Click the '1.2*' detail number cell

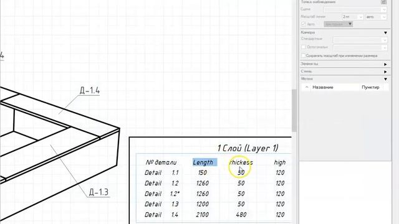175,194
